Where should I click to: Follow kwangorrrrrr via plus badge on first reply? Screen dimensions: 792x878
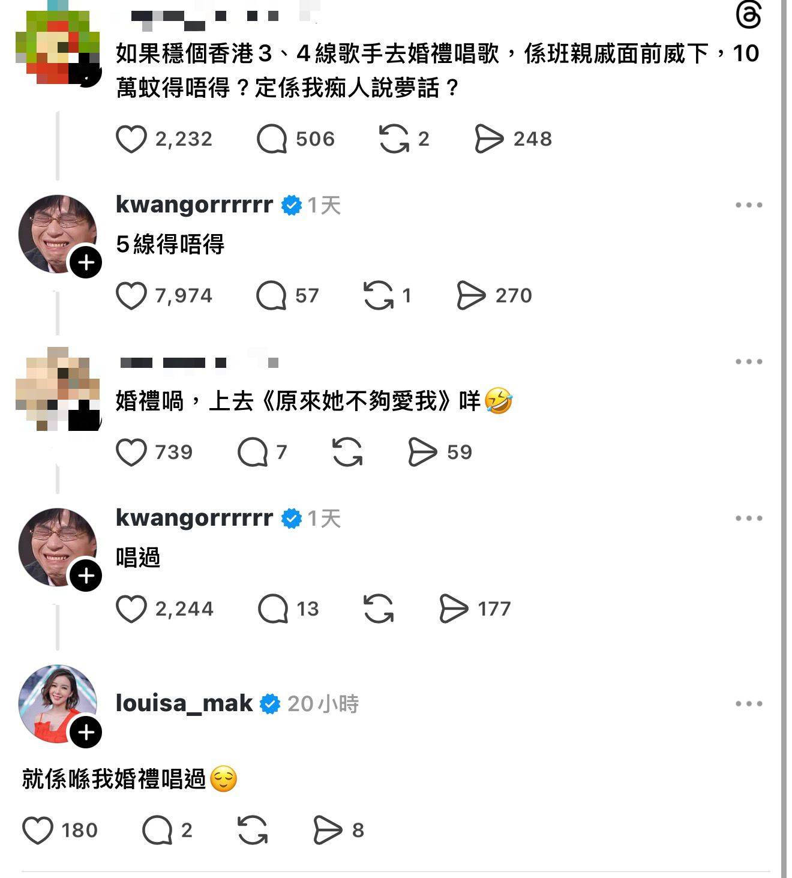86,263
